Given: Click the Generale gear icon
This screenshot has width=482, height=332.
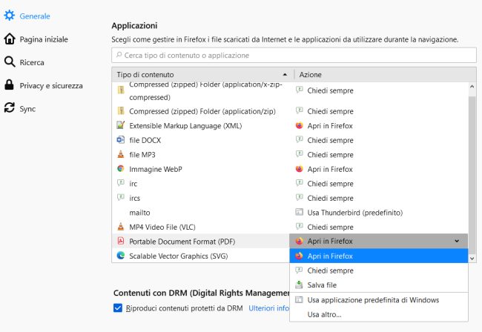Looking at the screenshot, I should [10, 16].
